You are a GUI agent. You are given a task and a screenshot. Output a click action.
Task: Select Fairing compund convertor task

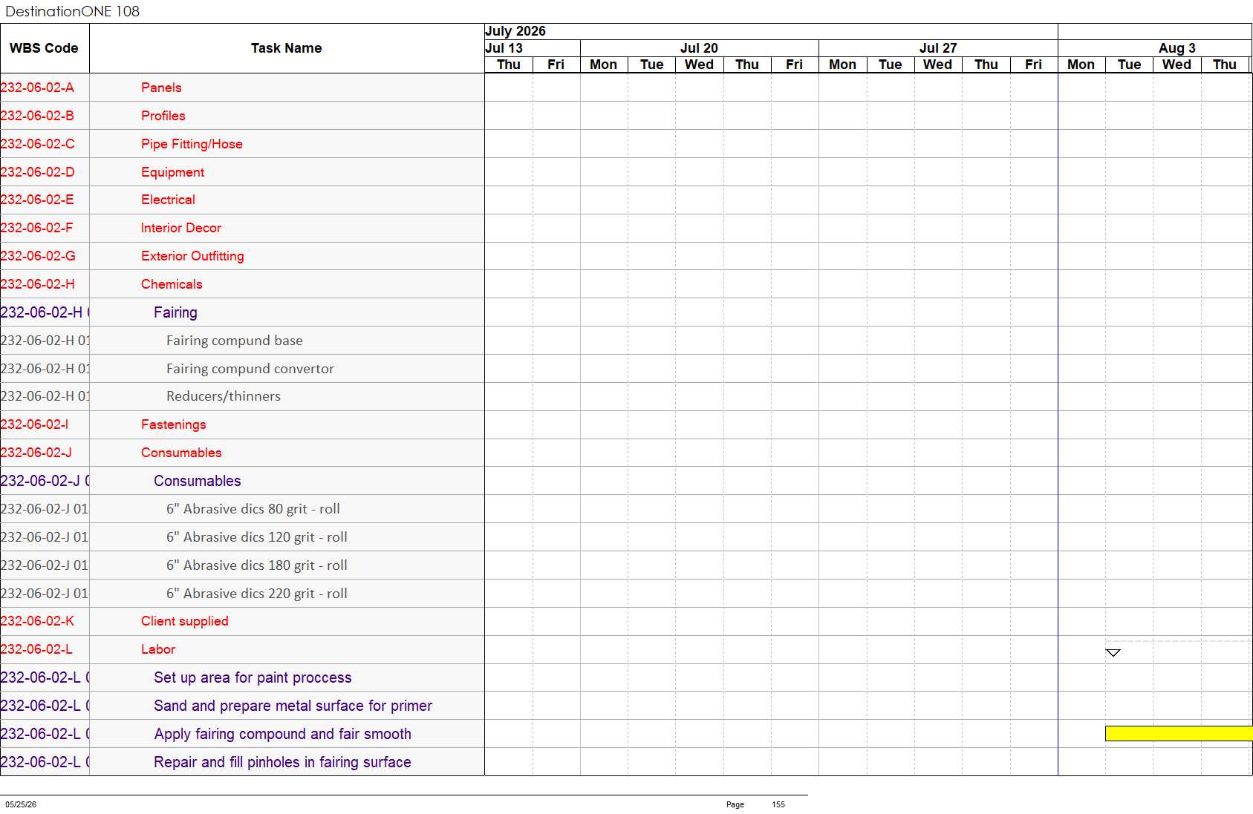pos(250,369)
